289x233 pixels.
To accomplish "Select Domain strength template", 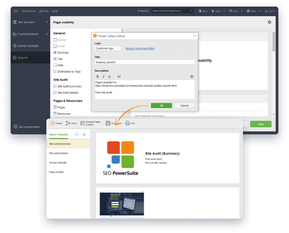I will pyautogui.click(x=68, y=163).
